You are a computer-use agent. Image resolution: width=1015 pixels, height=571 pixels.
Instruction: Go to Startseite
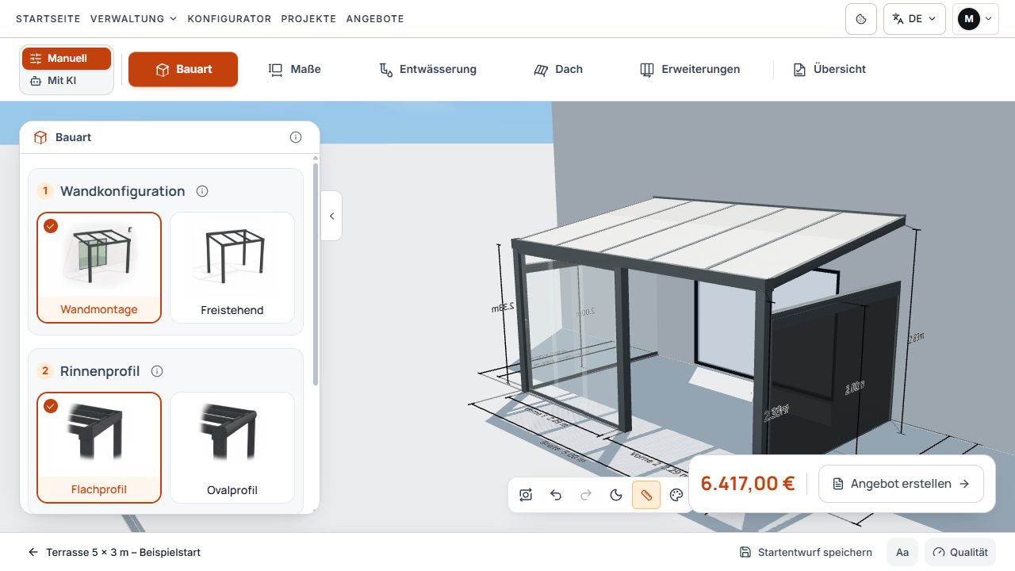[x=48, y=19]
